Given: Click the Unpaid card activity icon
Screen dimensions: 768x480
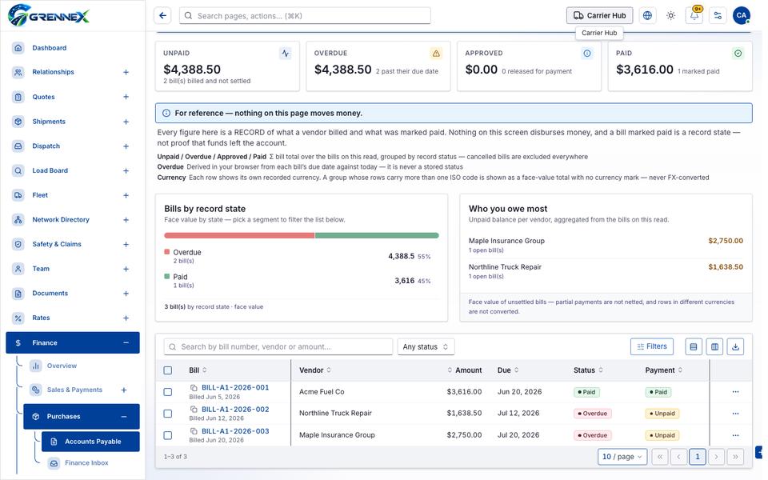Looking at the screenshot, I should coord(285,54).
